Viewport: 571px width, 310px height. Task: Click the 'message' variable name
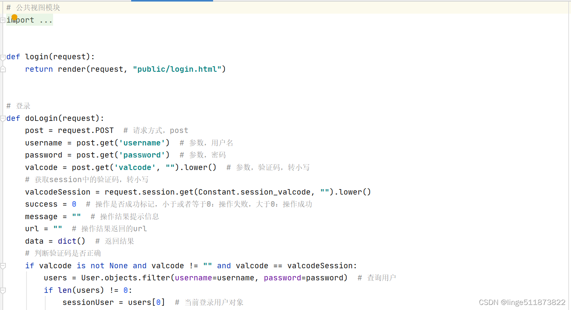point(41,217)
